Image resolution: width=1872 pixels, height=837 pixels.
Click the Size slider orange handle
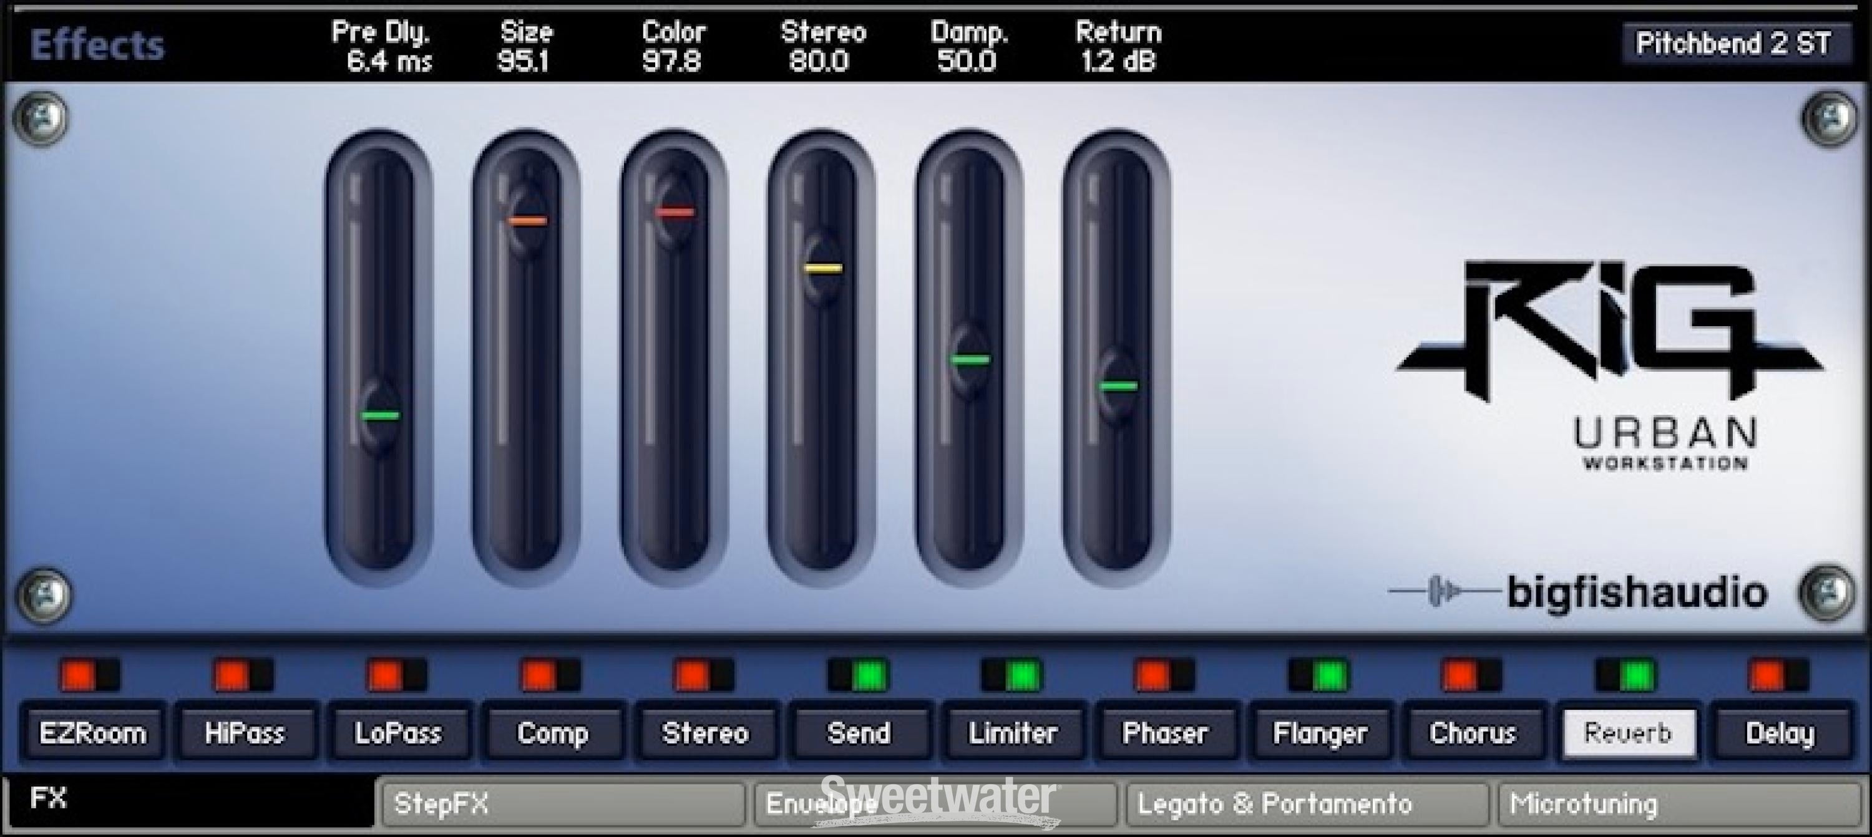pyautogui.click(x=527, y=221)
